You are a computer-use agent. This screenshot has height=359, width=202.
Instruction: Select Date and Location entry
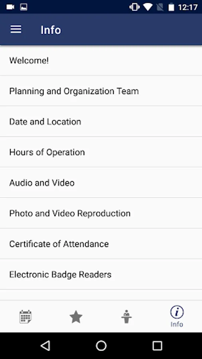pyautogui.click(x=101, y=121)
